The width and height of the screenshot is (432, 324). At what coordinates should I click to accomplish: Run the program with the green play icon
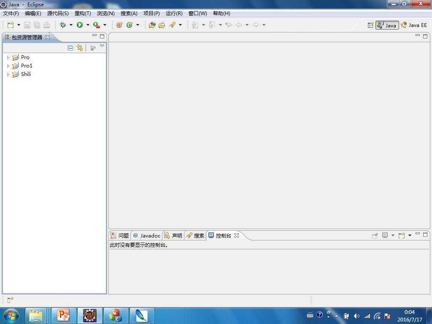pyautogui.click(x=80, y=25)
